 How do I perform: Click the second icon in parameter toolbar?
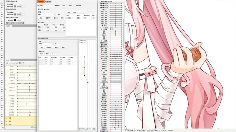[x=10, y=63]
